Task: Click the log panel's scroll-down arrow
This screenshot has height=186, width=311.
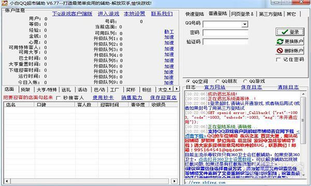Action: pos(303,175)
